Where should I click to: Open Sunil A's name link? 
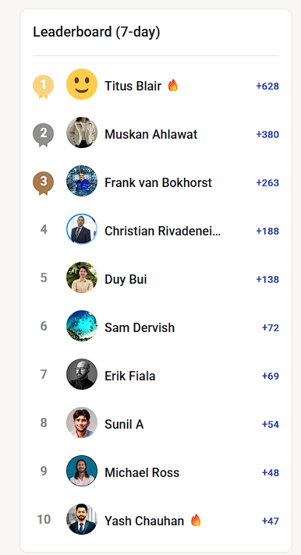pyautogui.click(x=124, y=424)
